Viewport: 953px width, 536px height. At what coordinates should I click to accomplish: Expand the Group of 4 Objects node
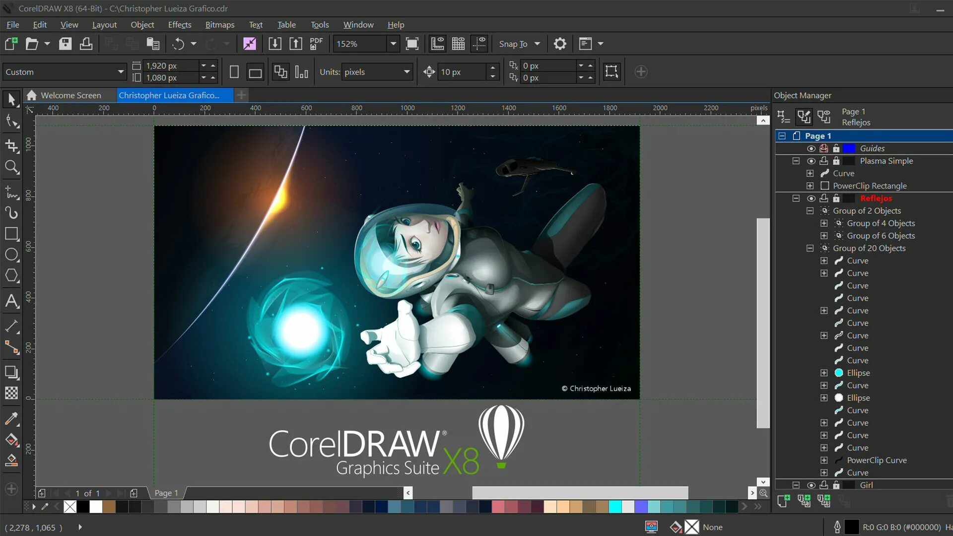coord(824,223)
